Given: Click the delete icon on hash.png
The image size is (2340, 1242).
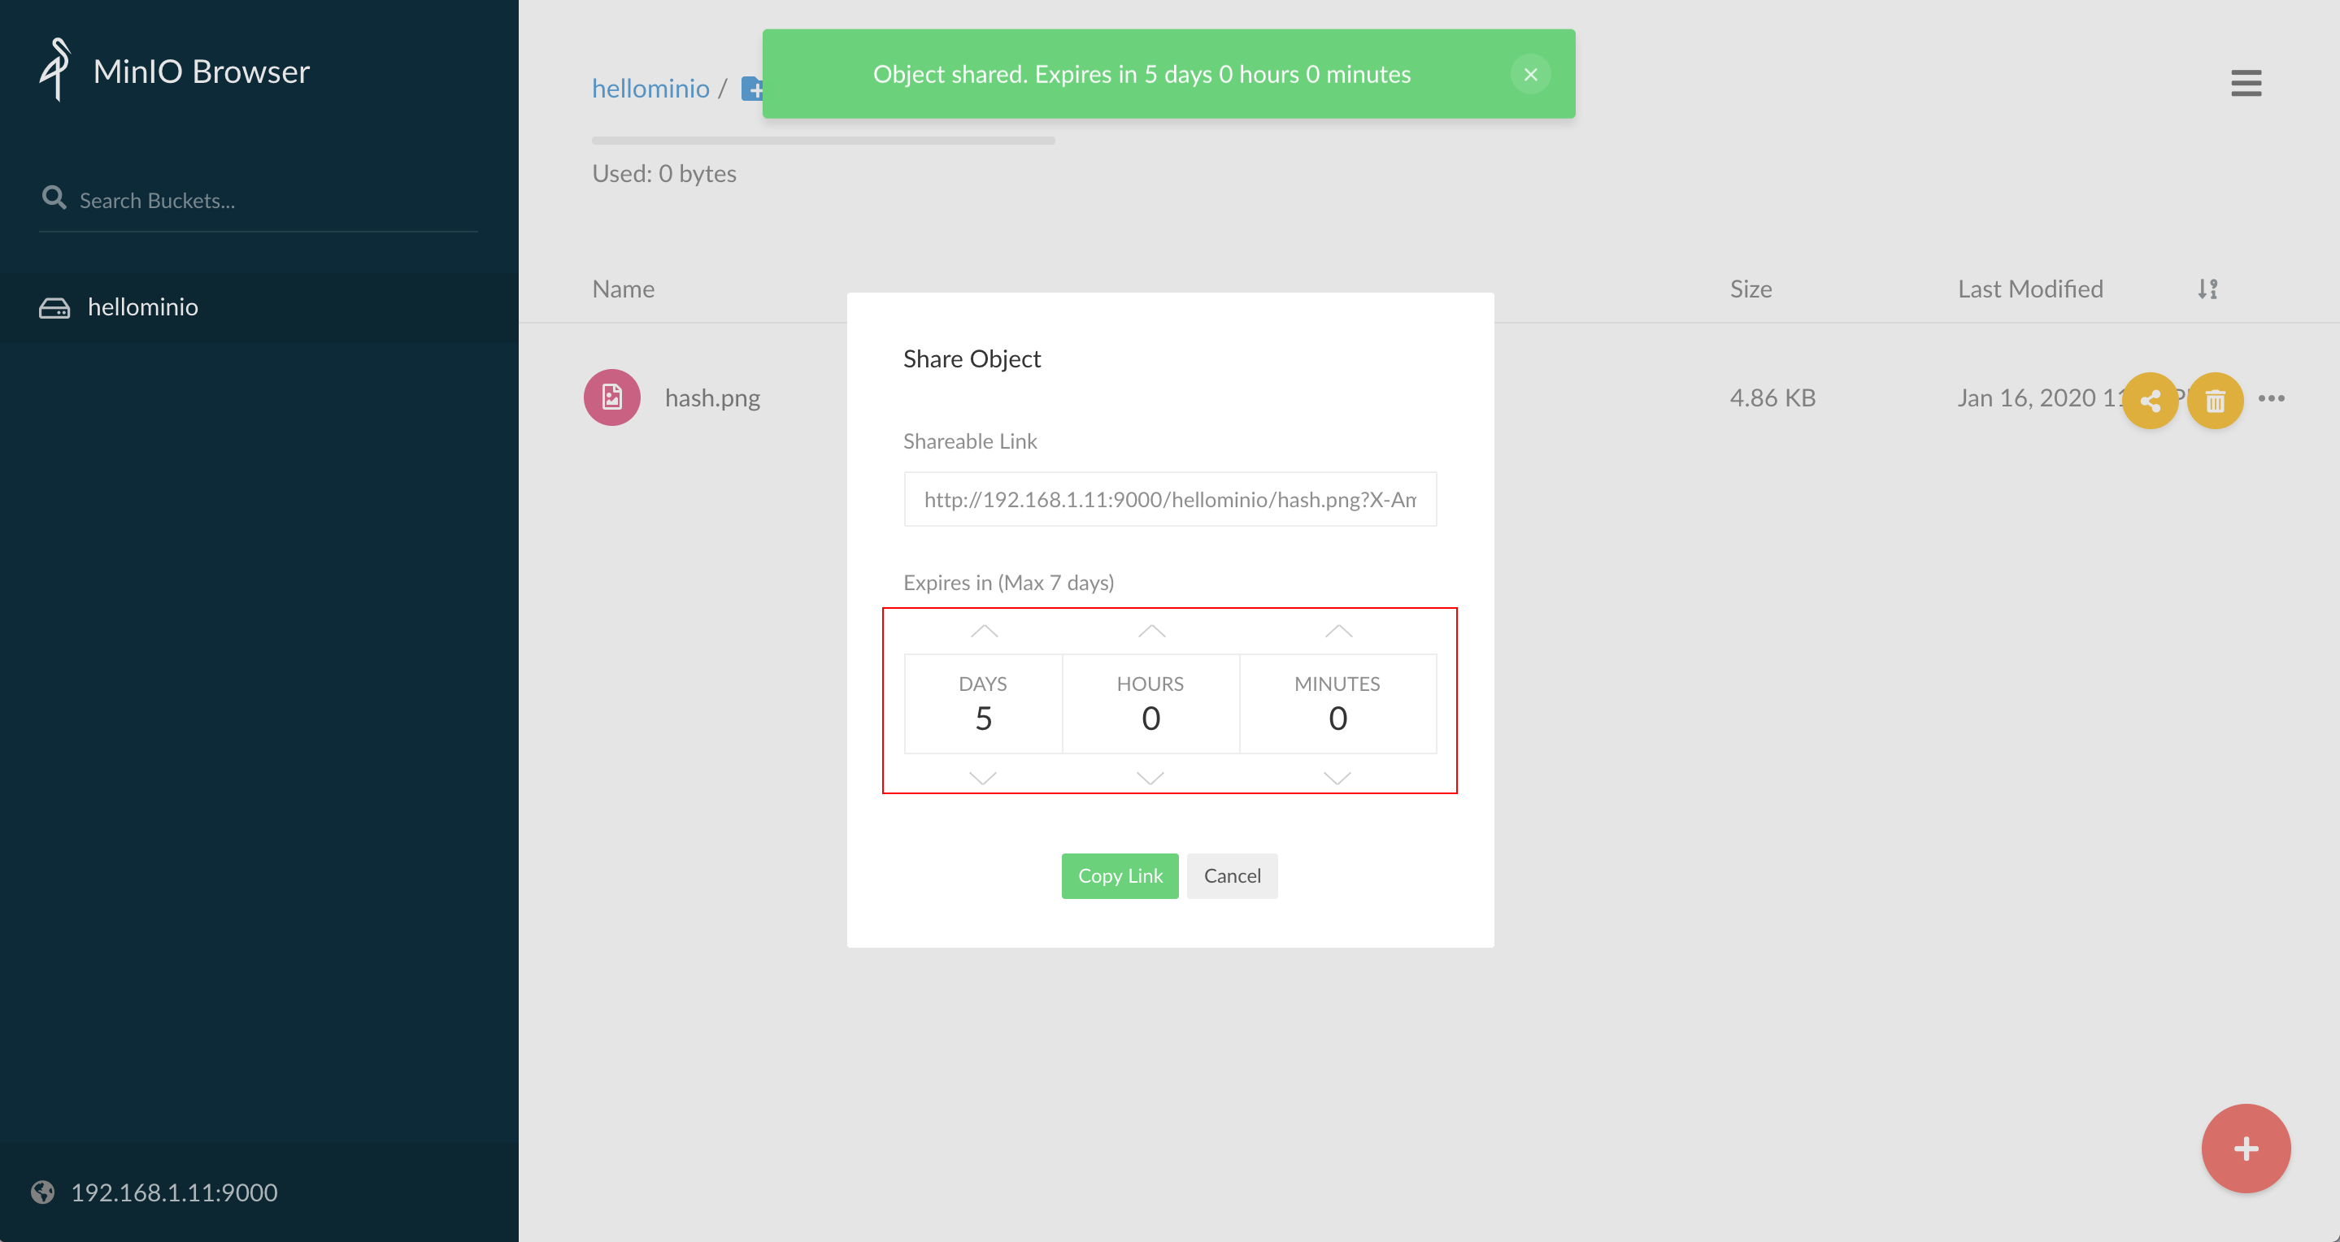Looking at the screenshot, I should click(2215, 399).
